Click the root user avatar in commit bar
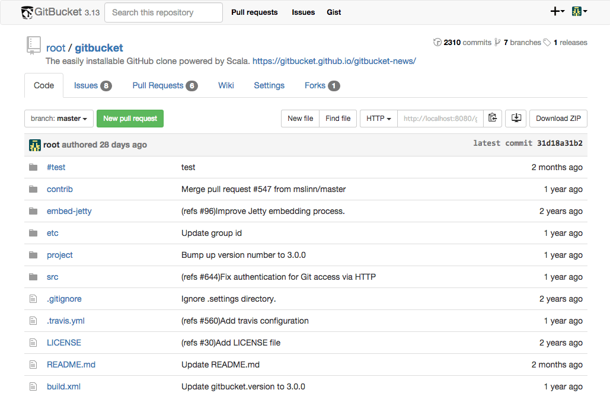The image size is (610, 393). click(x=34, y=145)
